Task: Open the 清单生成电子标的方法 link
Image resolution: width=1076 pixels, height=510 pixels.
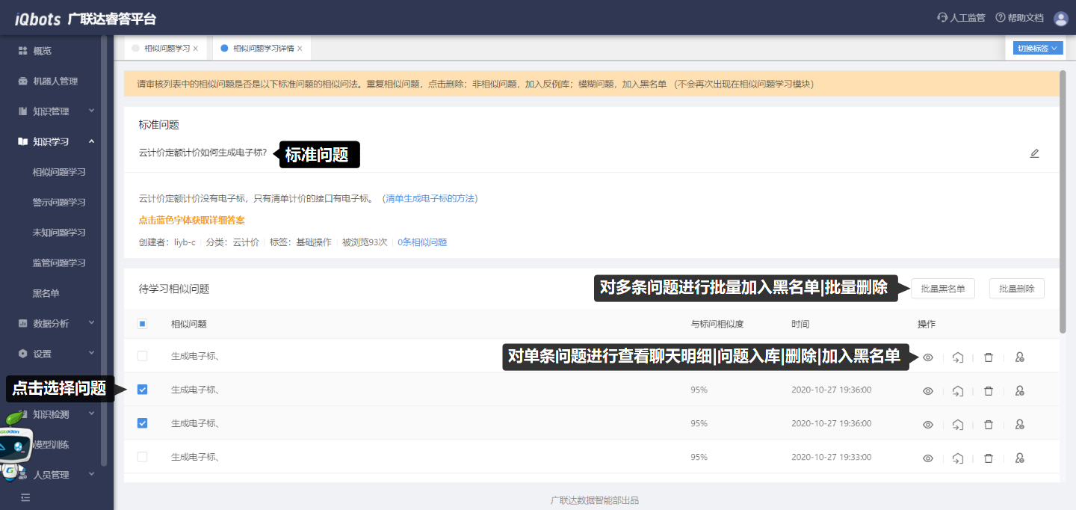Action: point(430,198)
